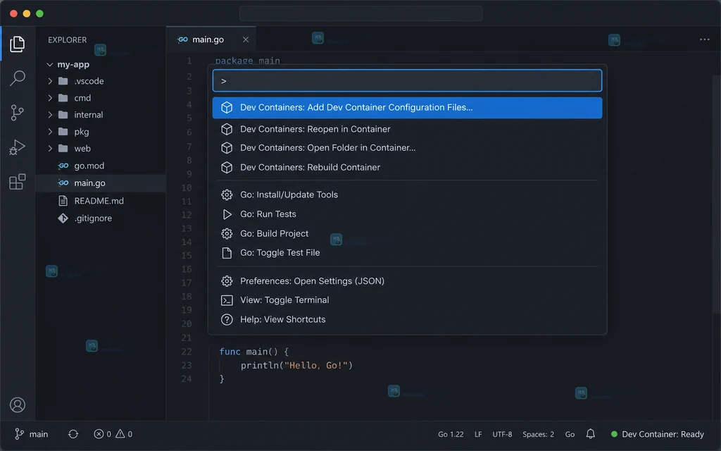Click the EXPLORER panel title
The image size is (721, 451).
(x=67, y=39)
